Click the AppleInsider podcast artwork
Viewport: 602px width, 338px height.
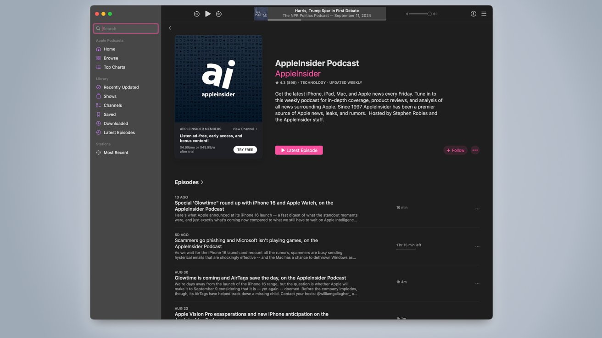pyautogui.click(x=218, y=79)
